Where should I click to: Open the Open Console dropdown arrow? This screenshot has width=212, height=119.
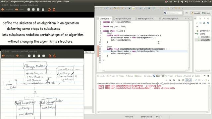pyautogui.click(x=209, y=80)
